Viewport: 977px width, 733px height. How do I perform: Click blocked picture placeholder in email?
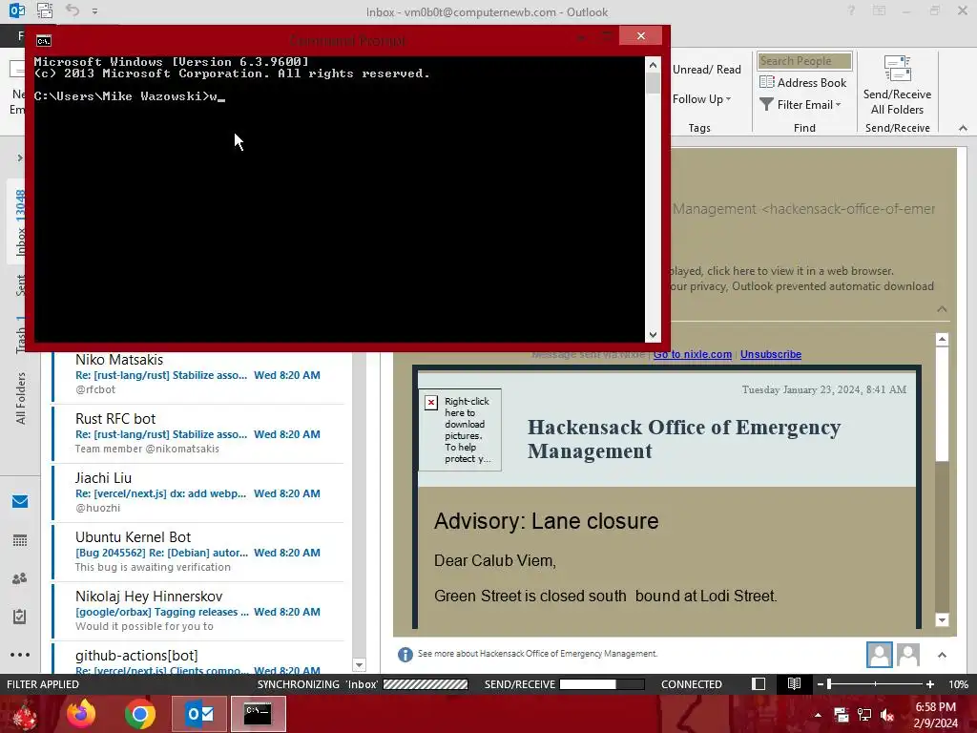tap(460, 429)
